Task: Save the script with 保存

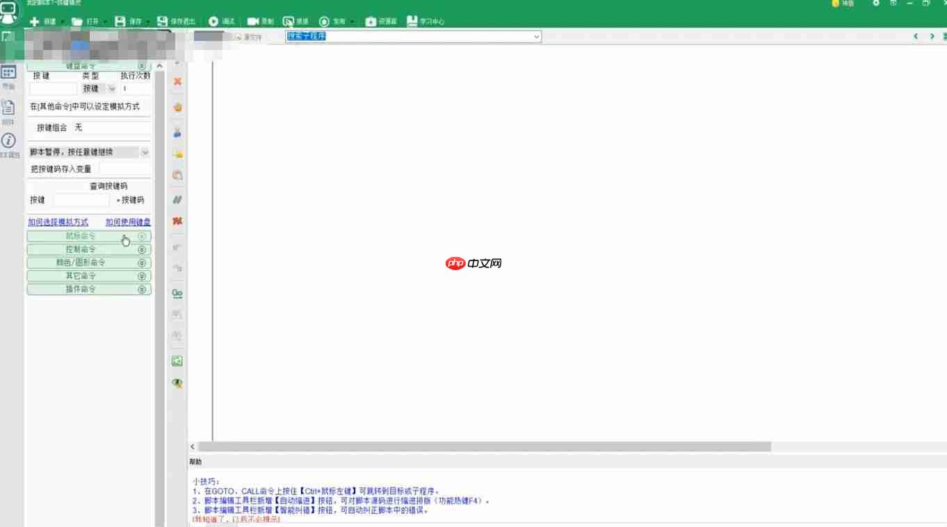Action: [128, 22]
